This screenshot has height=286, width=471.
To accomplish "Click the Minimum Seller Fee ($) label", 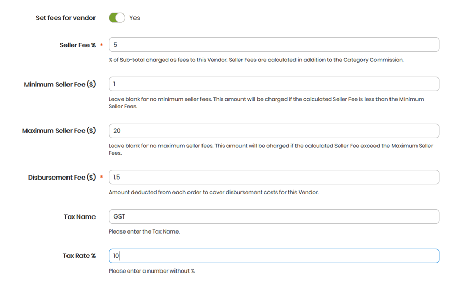I will (60, 84).
